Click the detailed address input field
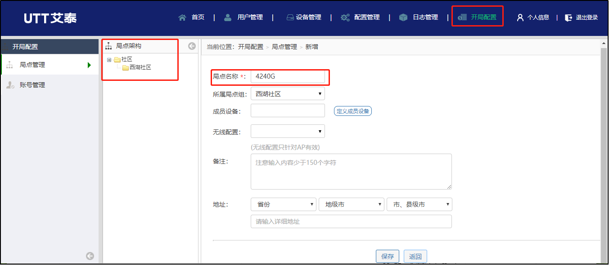609x265 pixels. 351,221
